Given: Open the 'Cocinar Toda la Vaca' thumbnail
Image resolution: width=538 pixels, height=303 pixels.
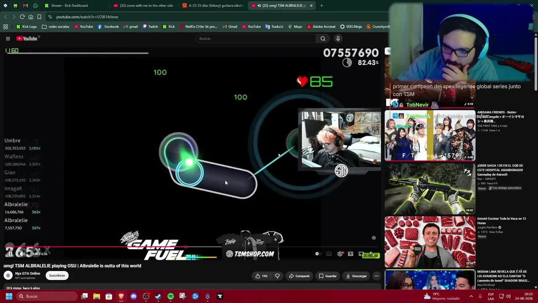Looking at the screenshot, I should 430,242.
